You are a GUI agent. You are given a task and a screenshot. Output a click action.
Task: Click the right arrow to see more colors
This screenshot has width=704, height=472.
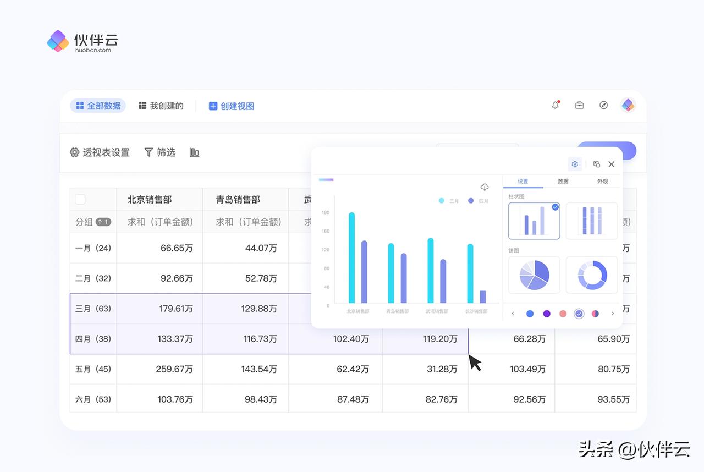pyautogui.click(x=614, y=313)
